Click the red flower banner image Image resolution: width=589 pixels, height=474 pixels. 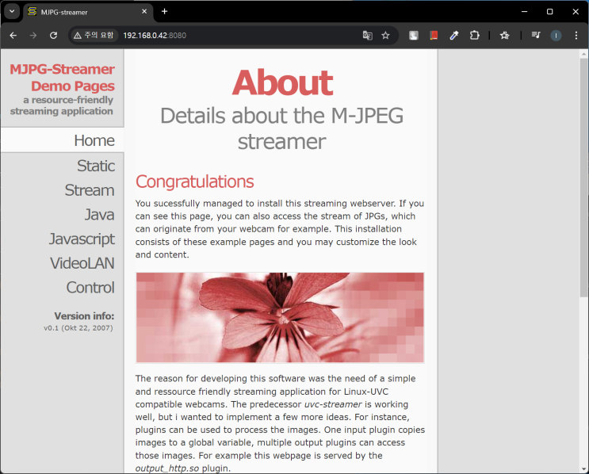pos(280,317)
